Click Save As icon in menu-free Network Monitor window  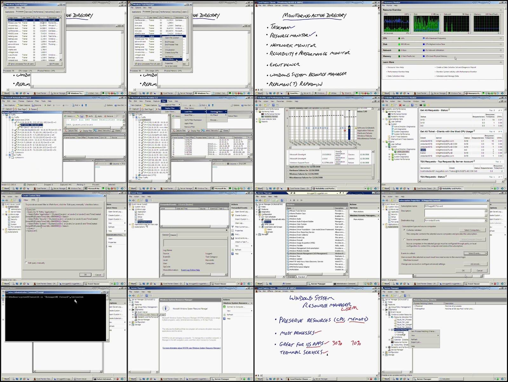[33, 105]
